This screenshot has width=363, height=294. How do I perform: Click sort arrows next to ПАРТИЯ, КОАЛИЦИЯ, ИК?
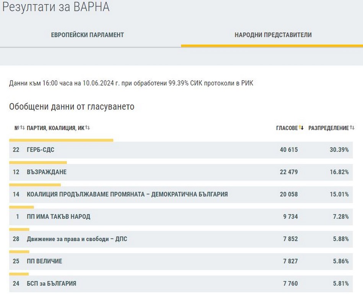point(88,128)
